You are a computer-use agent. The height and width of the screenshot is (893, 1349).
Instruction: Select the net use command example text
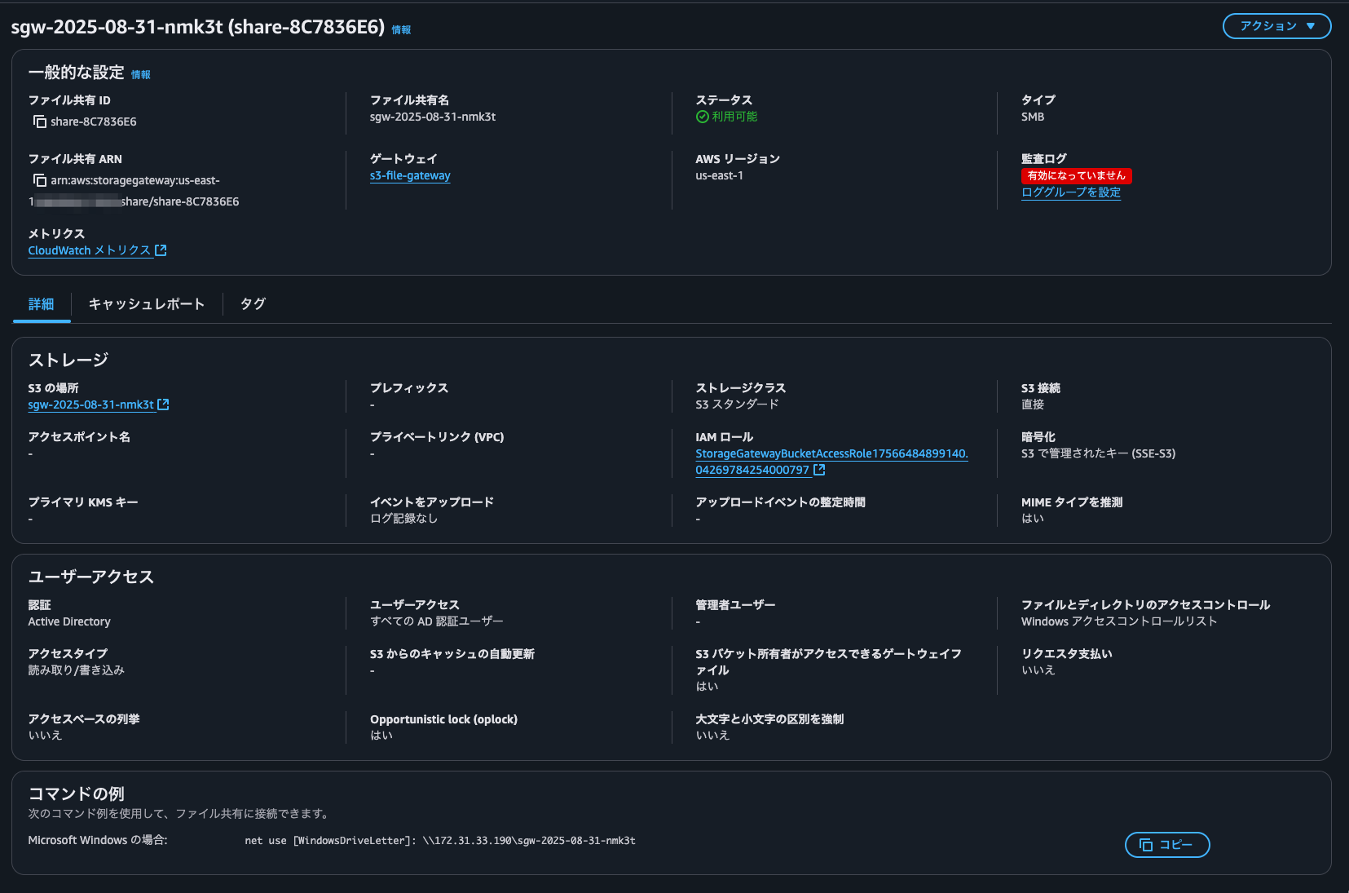[440, 841]
